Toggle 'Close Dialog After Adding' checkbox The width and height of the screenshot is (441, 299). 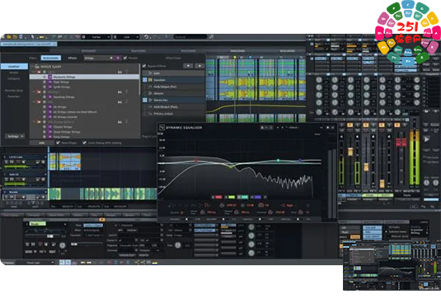84,142
